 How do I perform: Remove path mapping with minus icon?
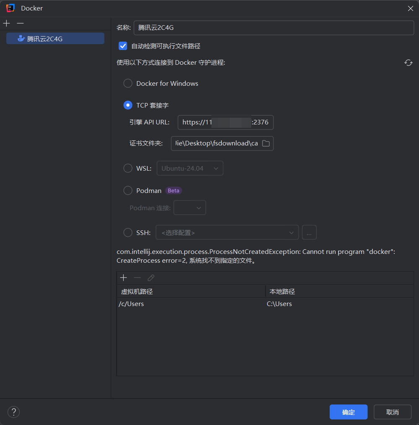[138, 277]
